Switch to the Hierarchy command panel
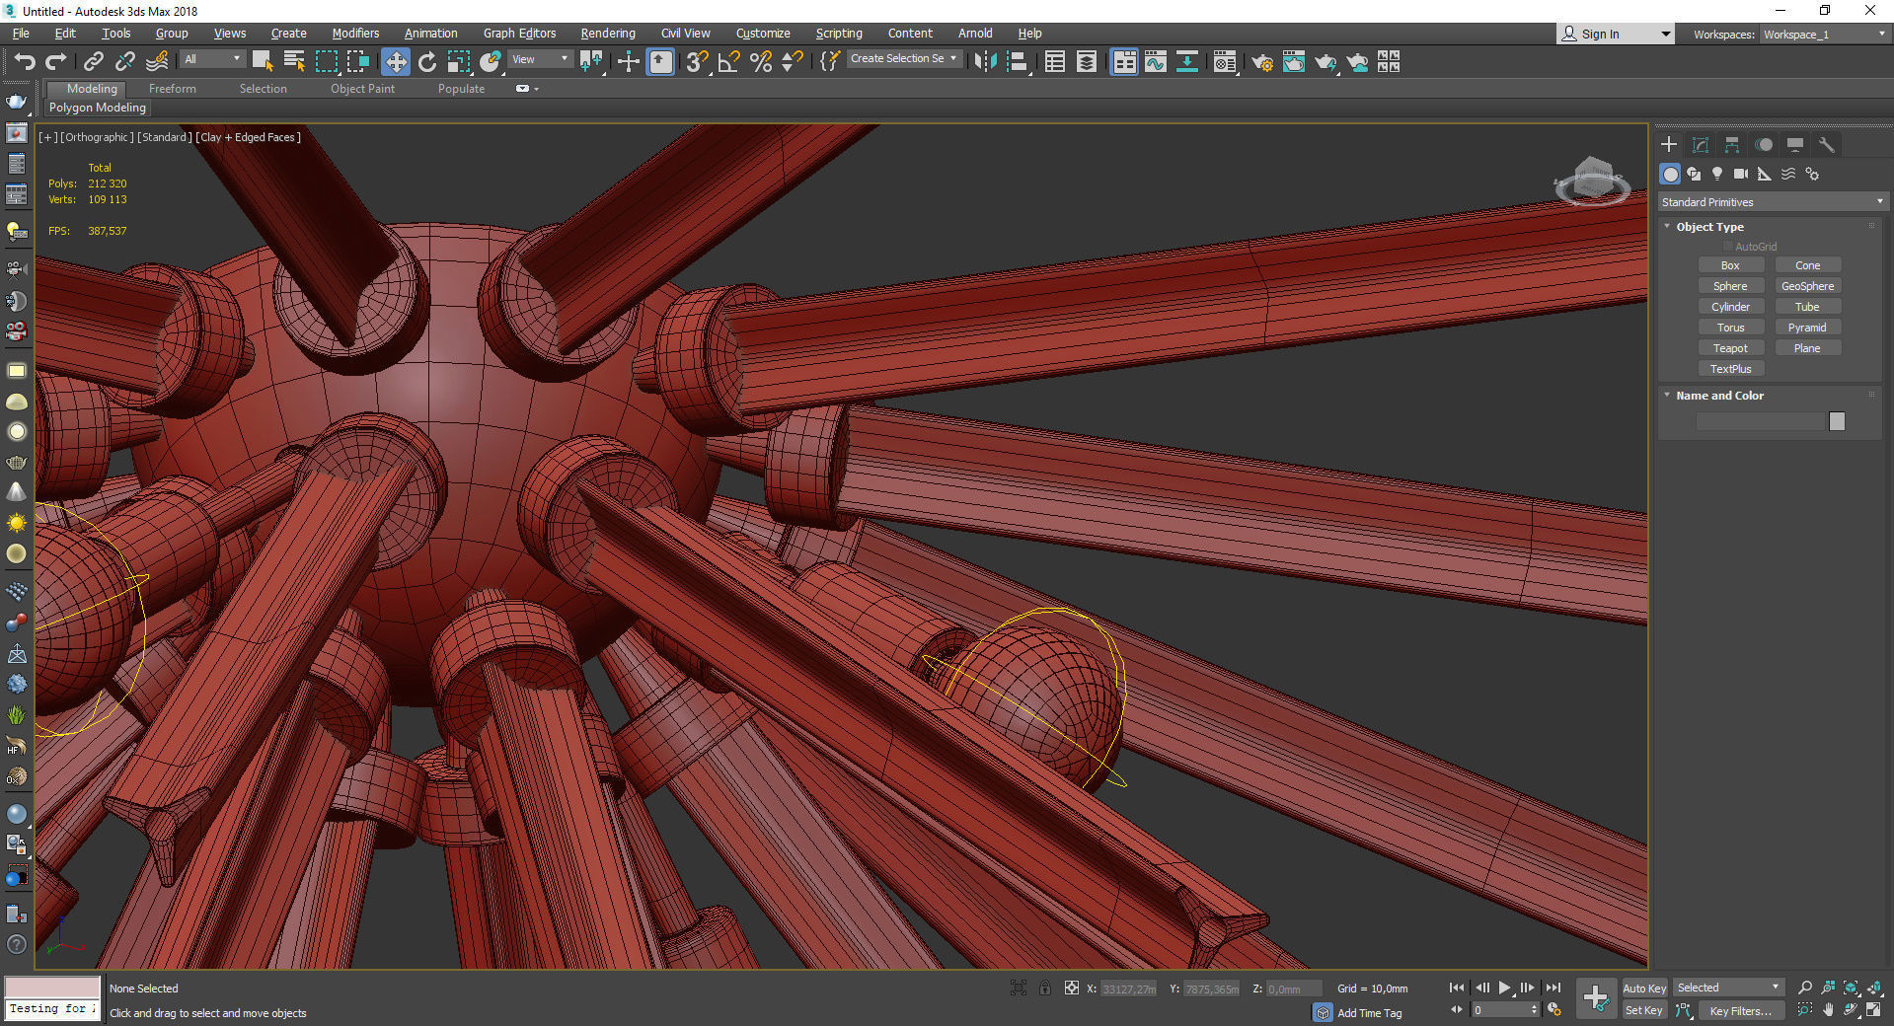The height and width of the screenshot is (1026, 1894). point(1732,145)
